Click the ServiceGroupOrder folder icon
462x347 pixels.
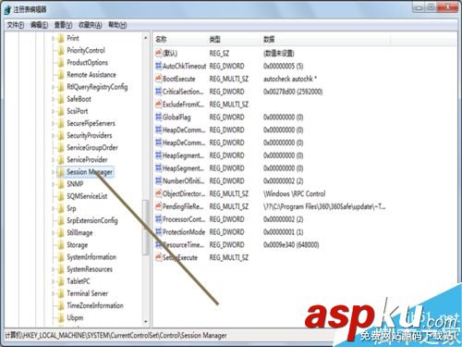click(61, 148)
